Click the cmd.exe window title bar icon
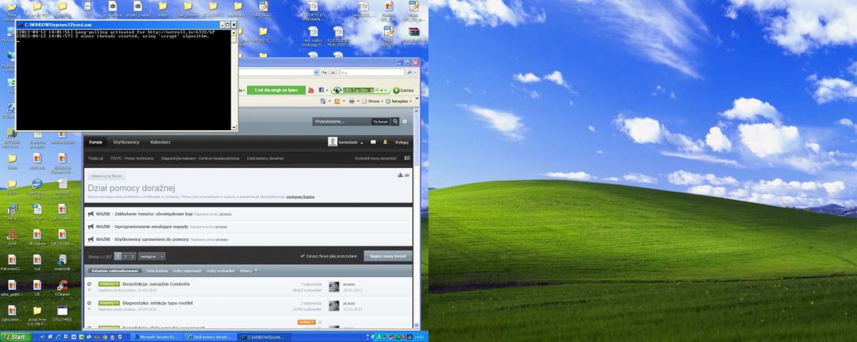Viewport: 857px width, 342px height. tap(21, 24)
